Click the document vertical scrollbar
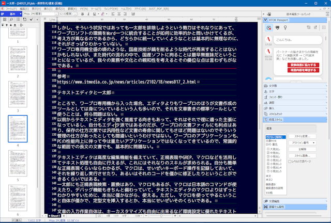 click(260, 116)
